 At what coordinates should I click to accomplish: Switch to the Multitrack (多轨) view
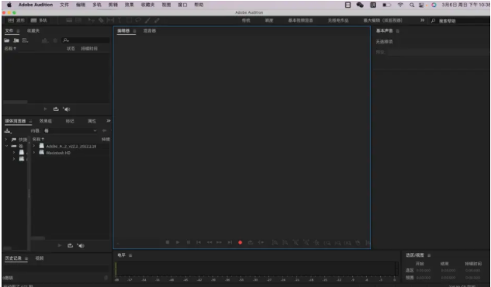point(39,20)
